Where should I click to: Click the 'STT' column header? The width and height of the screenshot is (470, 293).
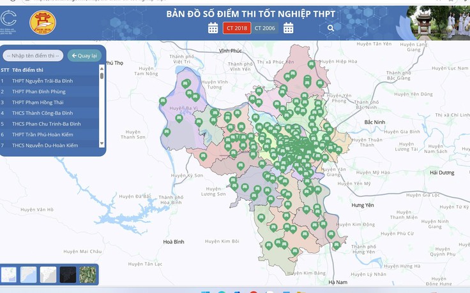pos(5,70)
